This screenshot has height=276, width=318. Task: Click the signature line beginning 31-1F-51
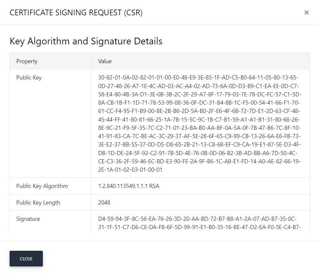point(199,227)
